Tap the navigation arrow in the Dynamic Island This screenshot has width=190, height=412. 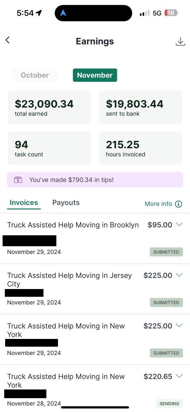click(x=63, y=13)
